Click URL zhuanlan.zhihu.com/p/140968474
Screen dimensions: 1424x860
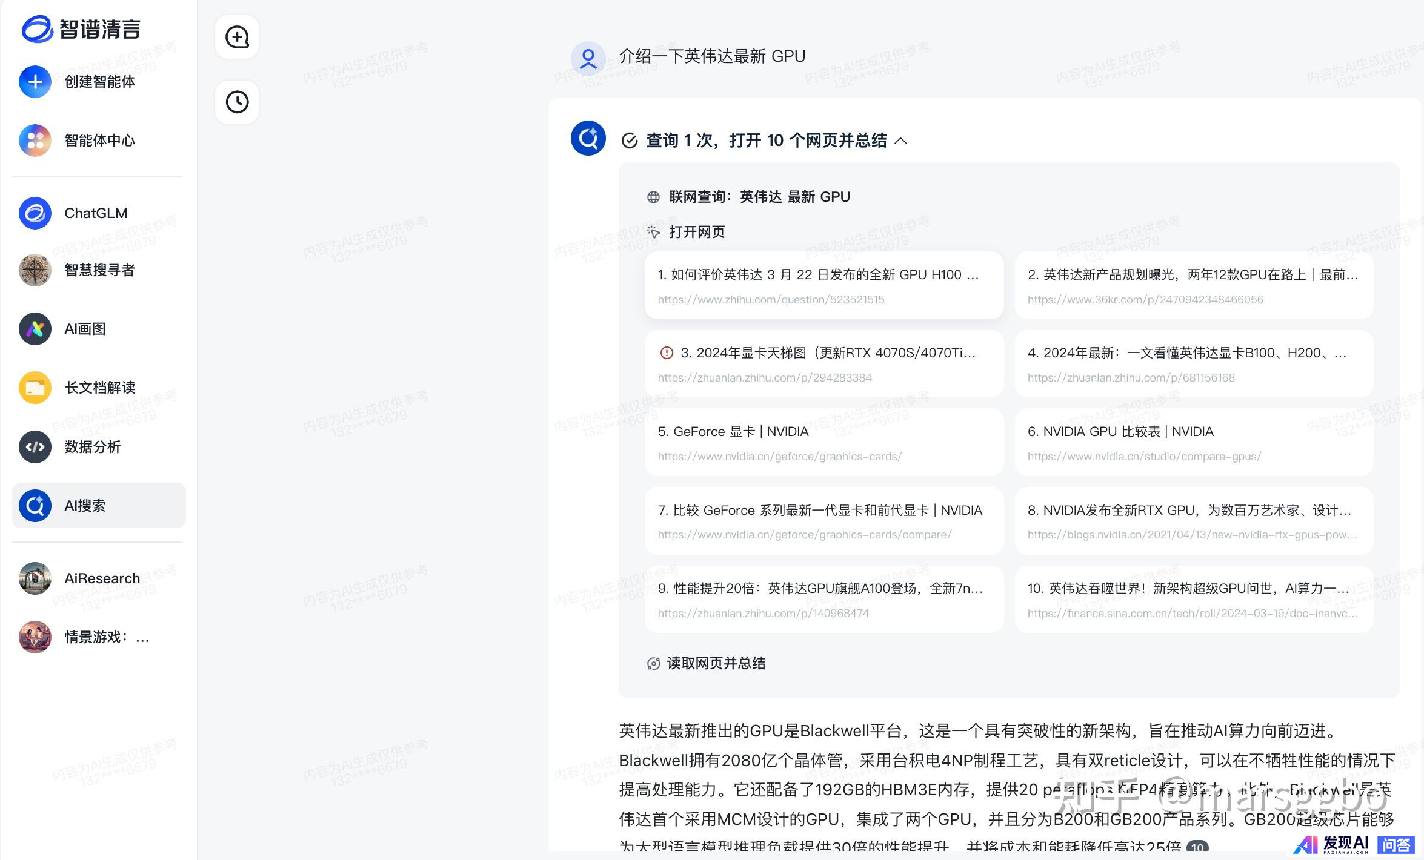coord(764,614)
